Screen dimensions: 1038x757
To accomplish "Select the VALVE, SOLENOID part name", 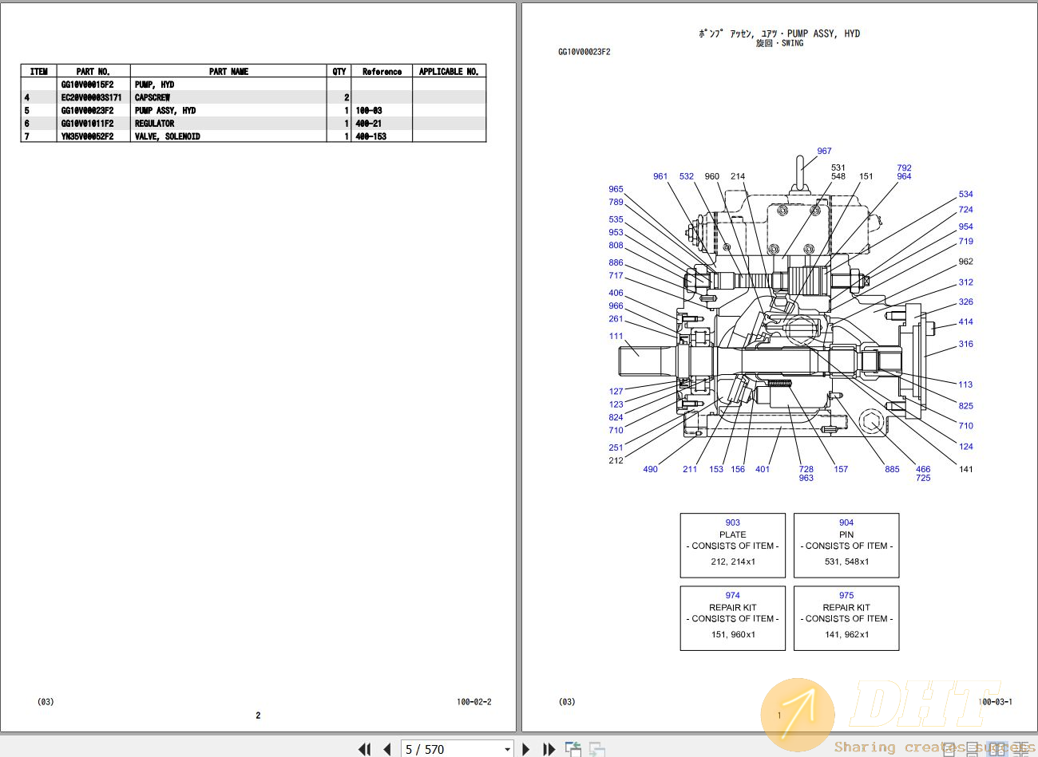I will click(168, 136).
